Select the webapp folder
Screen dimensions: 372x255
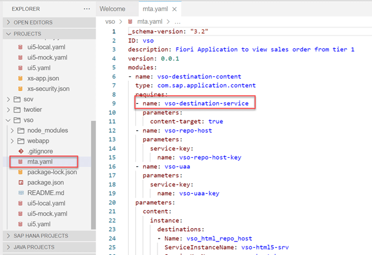click(38, 141)
